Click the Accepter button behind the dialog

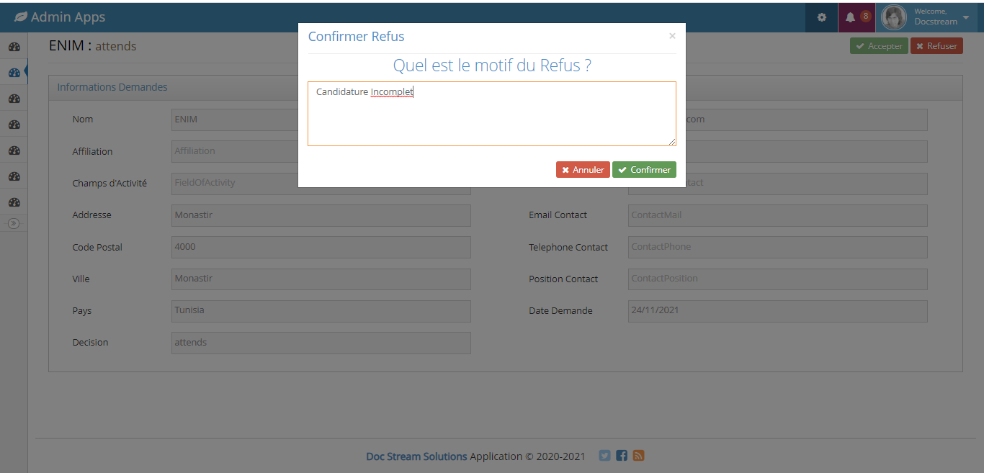pyautogui.click(x=879, y=46)
